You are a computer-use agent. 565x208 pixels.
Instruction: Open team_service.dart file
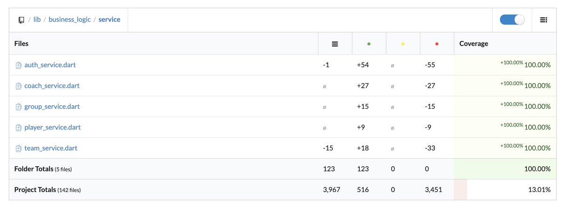point(51,148)
